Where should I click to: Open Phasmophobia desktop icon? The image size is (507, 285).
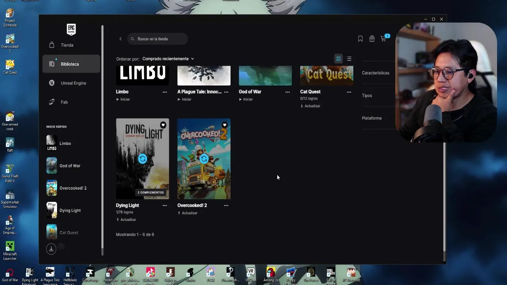pos(230,275)
